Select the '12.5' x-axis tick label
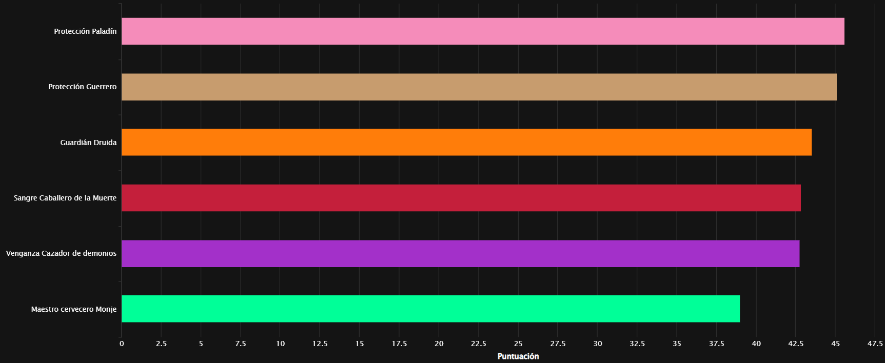885x363 pixels. (320, 344)
